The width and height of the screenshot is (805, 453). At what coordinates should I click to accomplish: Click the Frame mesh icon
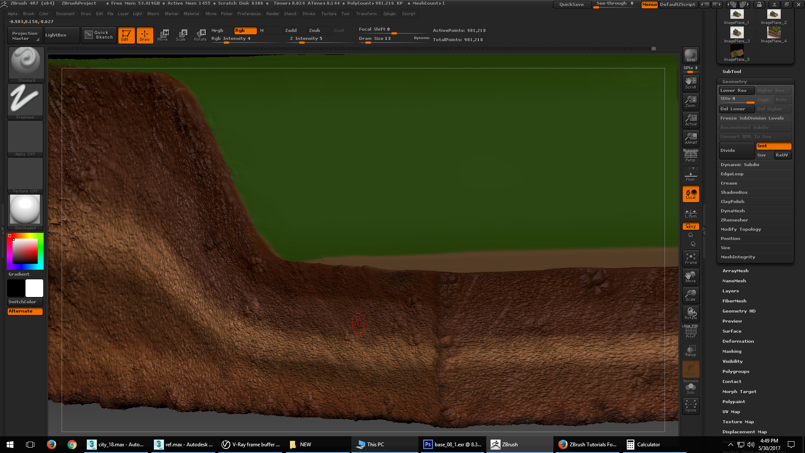pyautogui.click(x=691, y=258)
